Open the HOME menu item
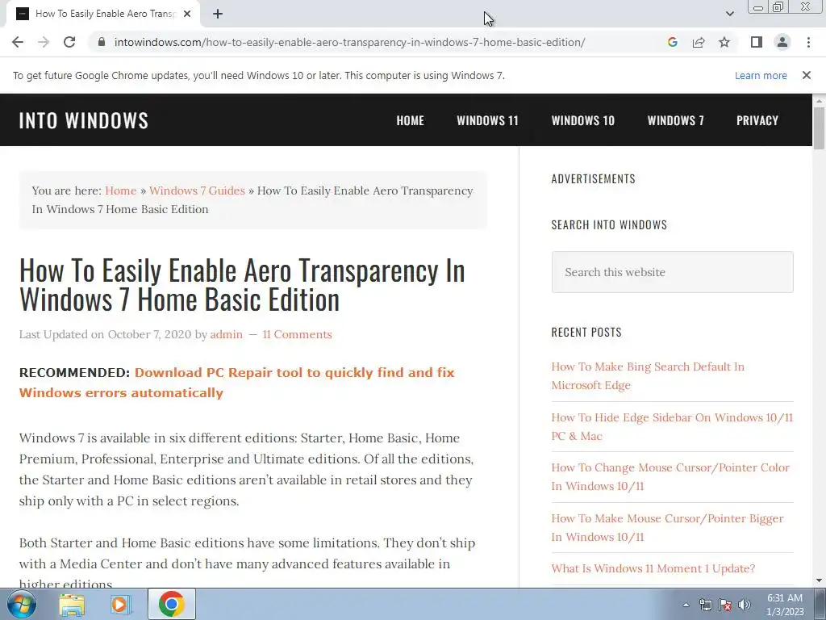The image size is (826, 620). pos(411,120)
